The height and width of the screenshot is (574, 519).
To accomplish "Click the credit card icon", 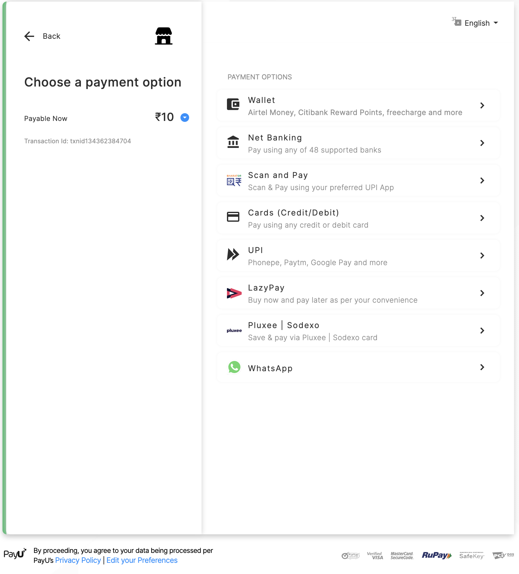I will (233, 217).
